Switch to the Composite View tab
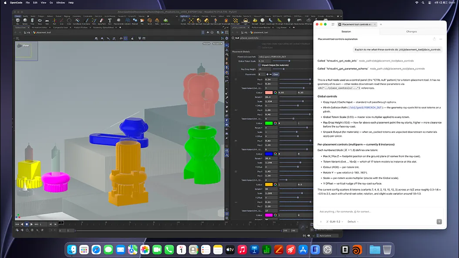 (x=61, y=27)
